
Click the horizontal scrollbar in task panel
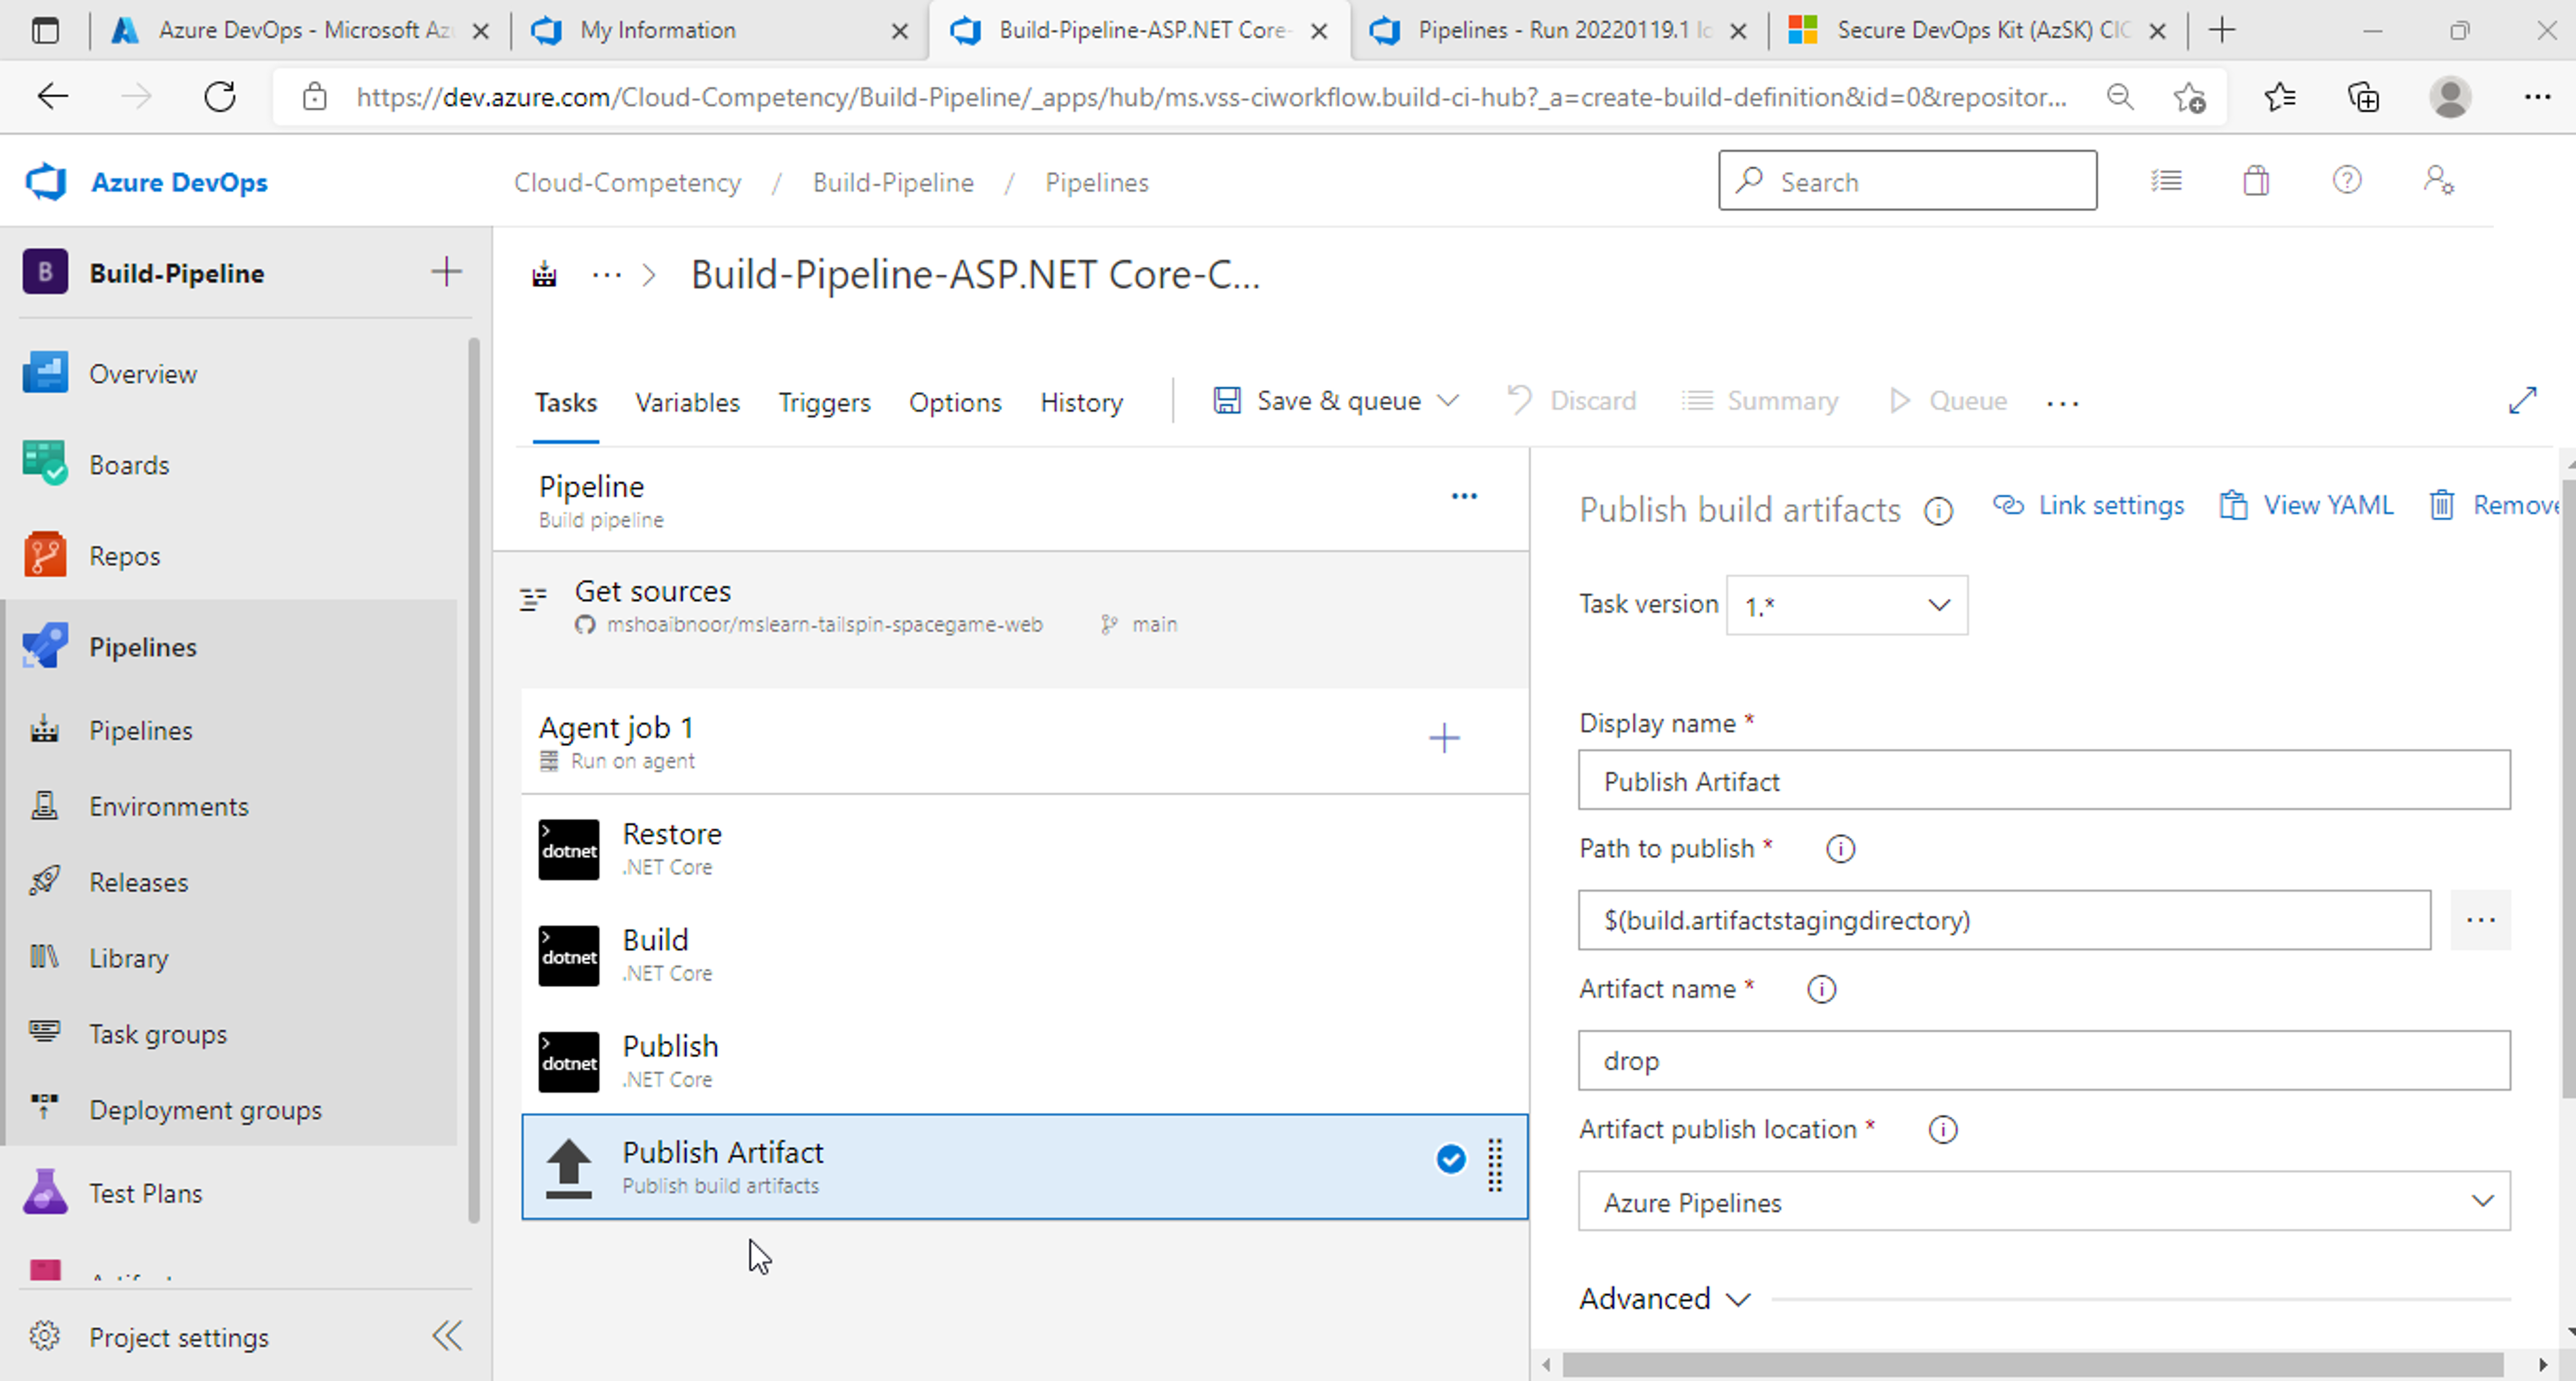pos(2032,1364)
